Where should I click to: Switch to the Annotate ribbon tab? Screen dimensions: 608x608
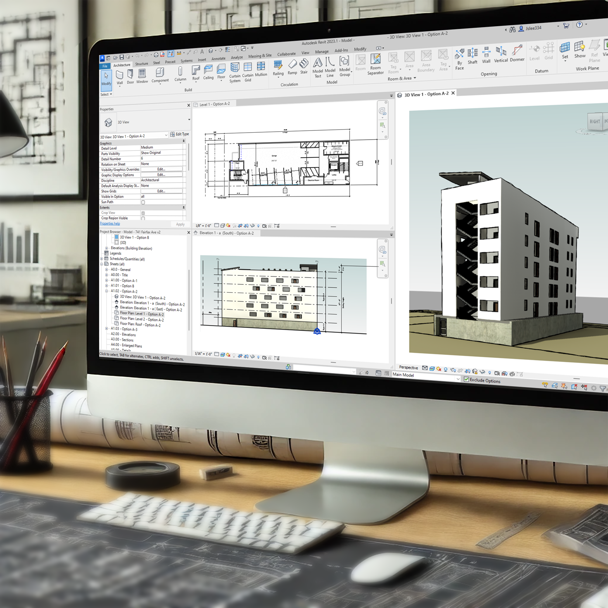[x=218, y=59]
